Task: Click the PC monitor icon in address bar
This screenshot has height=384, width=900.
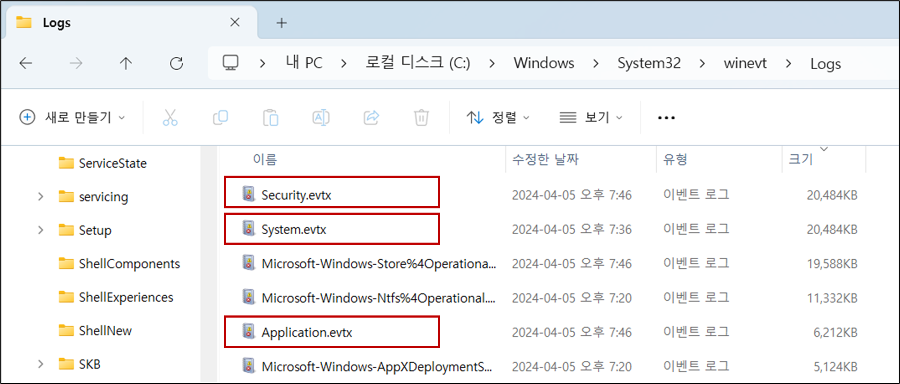Action: [x=230, y=63]
